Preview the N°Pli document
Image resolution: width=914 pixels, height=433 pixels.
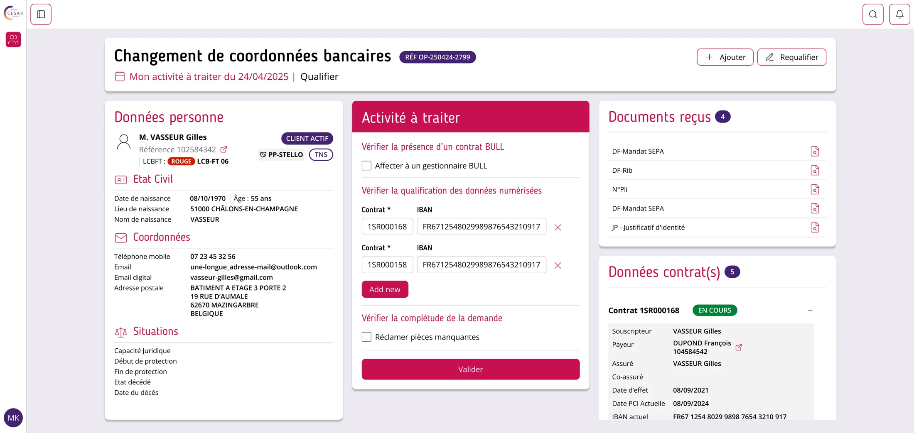(x=815, y=189)
